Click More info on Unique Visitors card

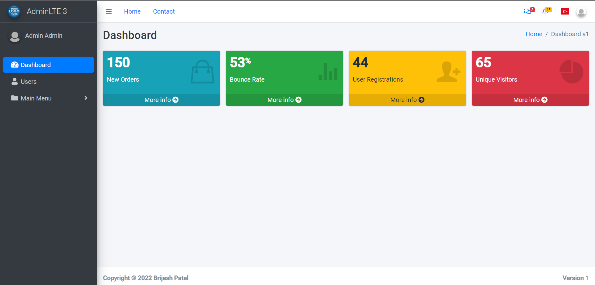point(531,100)
